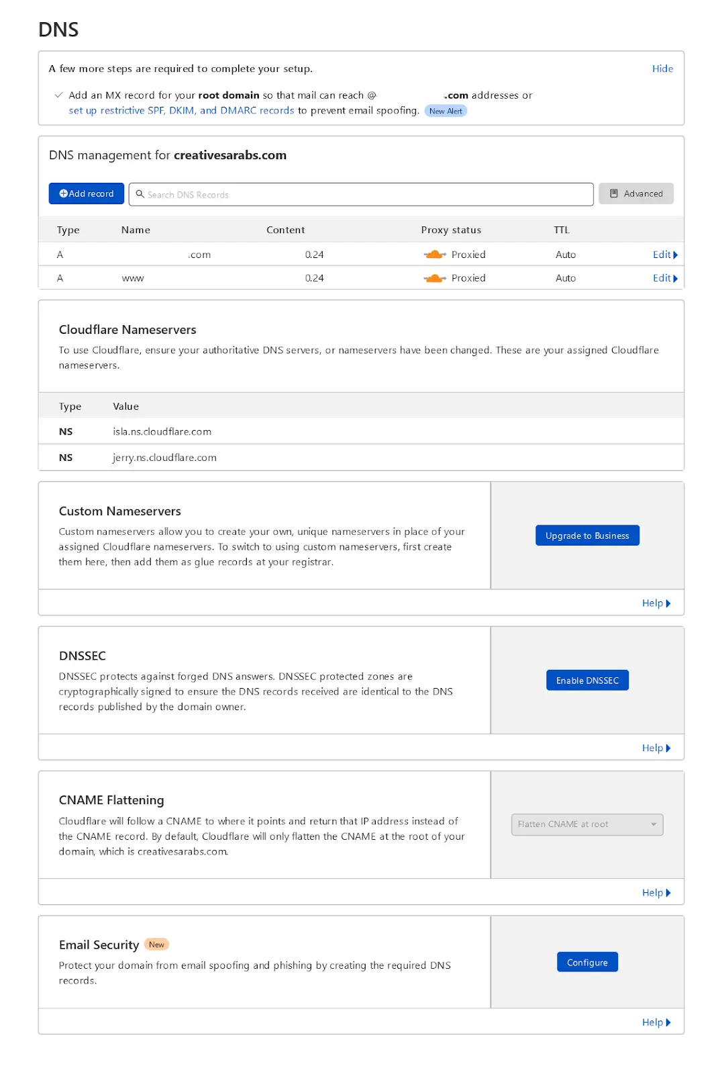Expand Help under CNAME Flattening

point(656,892)
